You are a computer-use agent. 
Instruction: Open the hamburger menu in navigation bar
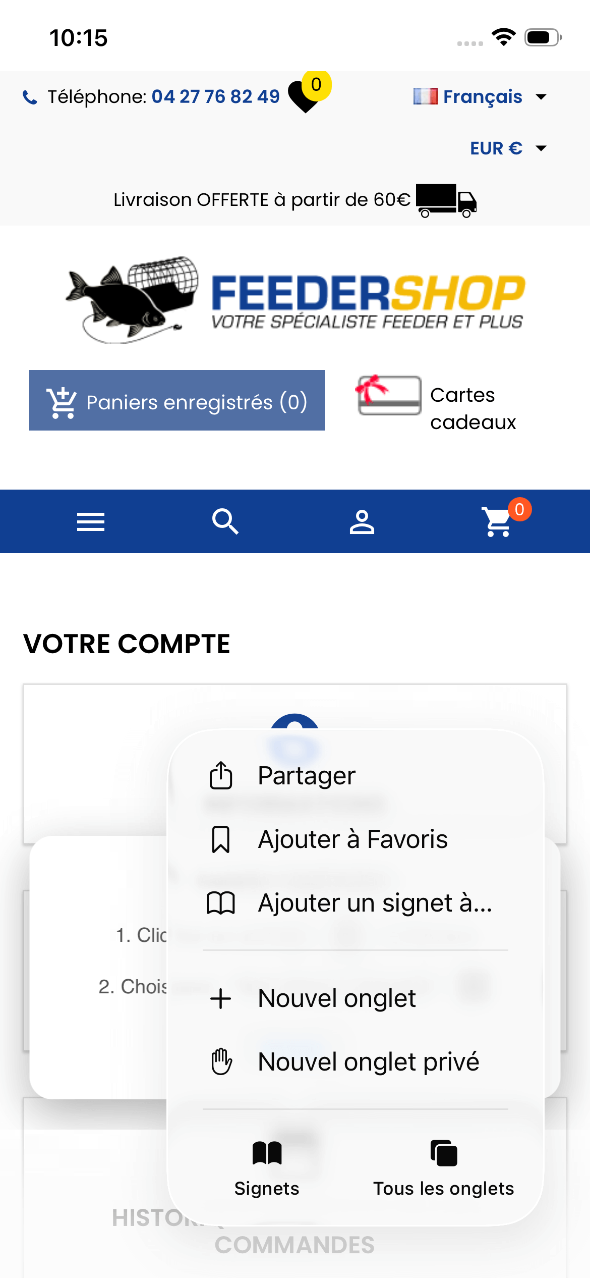click(x=91, y=522)
